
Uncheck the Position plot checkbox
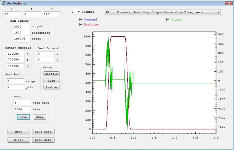point(81,25)
